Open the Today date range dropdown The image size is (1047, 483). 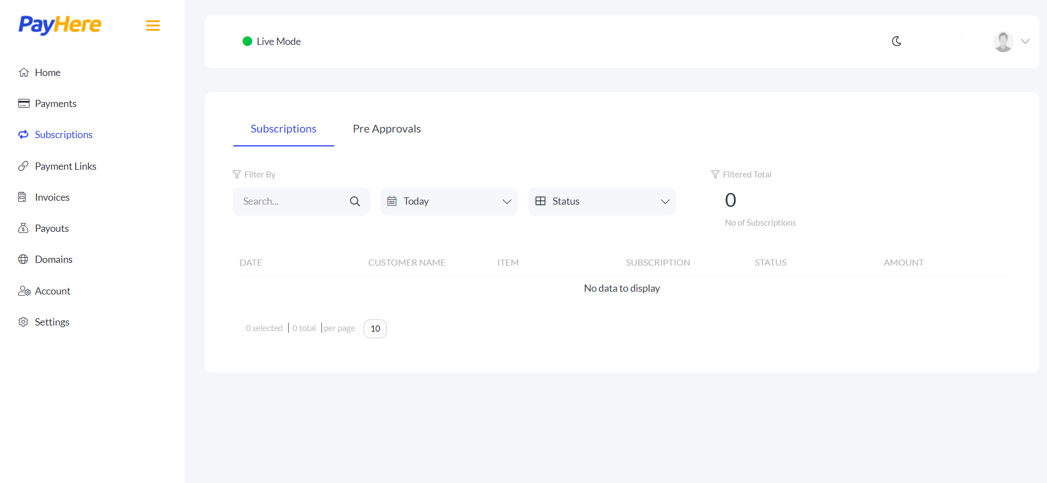tap(449, 201)
